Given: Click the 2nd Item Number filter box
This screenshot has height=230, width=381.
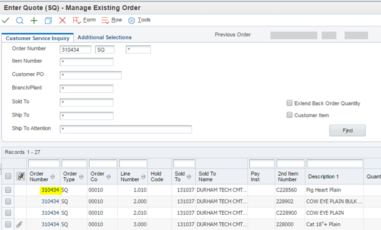Looking at the screenshot, I should click(291, 164).
